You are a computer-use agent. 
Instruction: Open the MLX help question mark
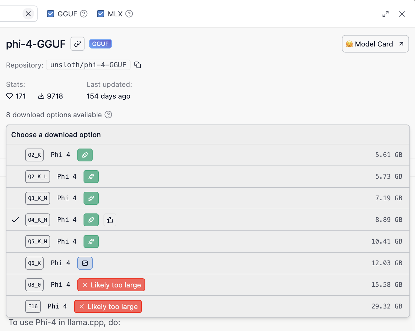pos(129,14)
